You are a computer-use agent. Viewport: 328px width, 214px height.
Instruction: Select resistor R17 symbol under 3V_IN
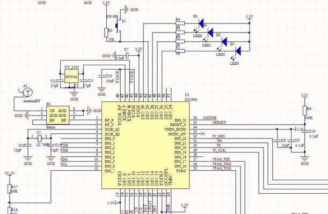10,188
